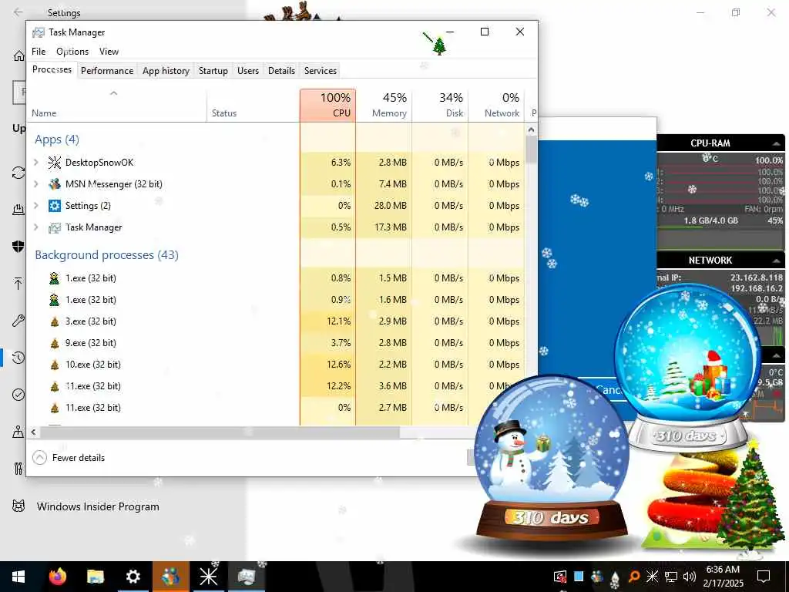The height and width of the screenshot is (592, 789).
Task: Switch to the Performance tab
Action: click(x=107, y=70)
